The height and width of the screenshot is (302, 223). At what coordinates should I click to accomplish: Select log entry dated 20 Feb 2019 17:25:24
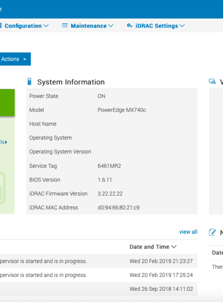98,275
